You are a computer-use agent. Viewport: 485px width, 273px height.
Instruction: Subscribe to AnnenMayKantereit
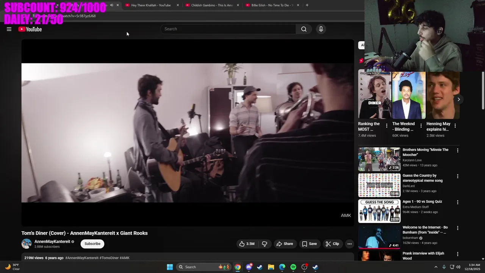pyautogui.click(x=92, y=244)
